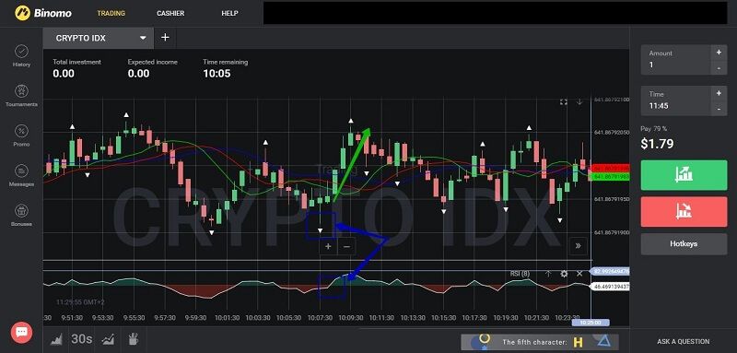This screenshot has width=737, height=353.
Task: Click the 641.86791900 price label
Action: 612,232
